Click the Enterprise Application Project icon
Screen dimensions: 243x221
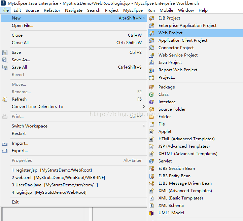[151, 26]
